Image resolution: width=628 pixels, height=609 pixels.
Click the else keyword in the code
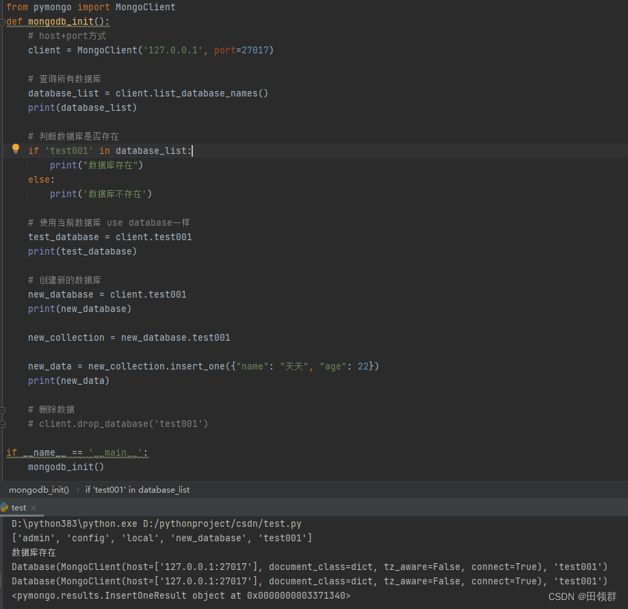click(39, 179)
